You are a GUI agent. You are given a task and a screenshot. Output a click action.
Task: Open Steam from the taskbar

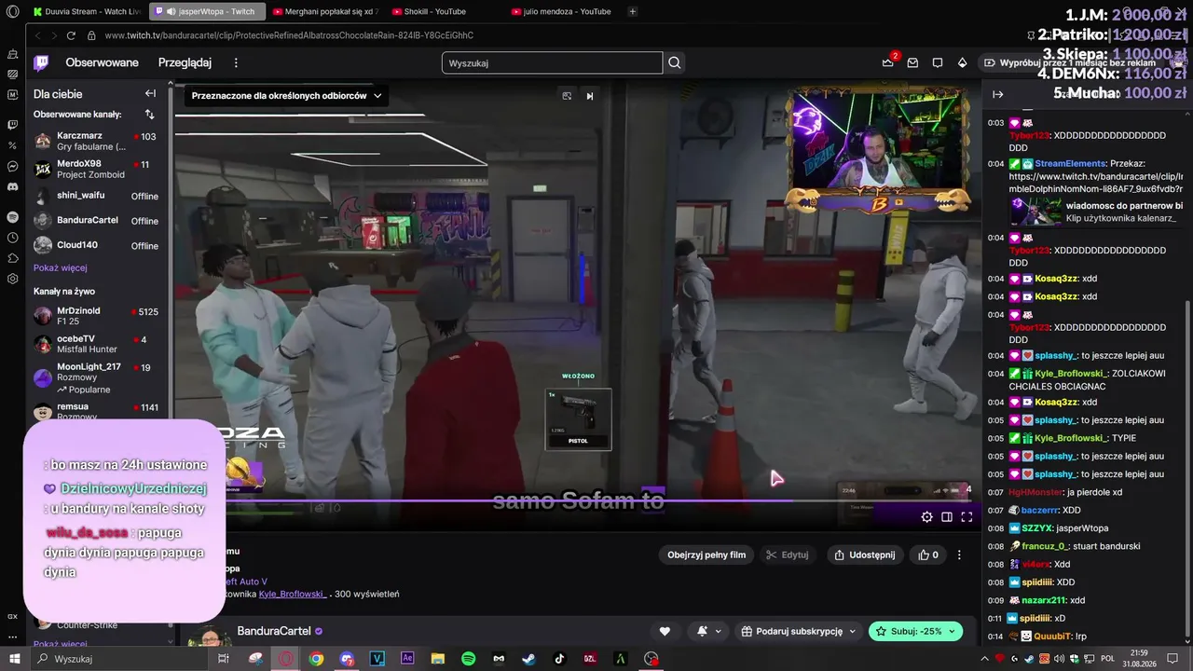click(x=528, y=659)
